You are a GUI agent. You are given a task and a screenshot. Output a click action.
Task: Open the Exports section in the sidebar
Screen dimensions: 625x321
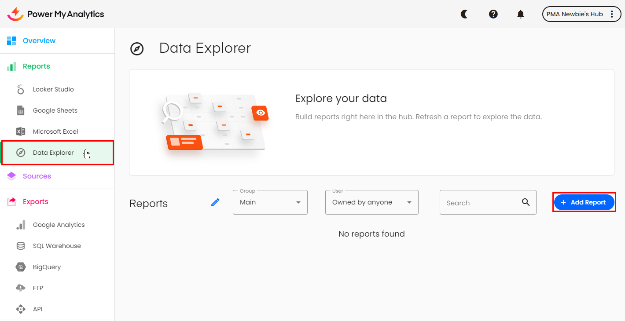(36, 202)
